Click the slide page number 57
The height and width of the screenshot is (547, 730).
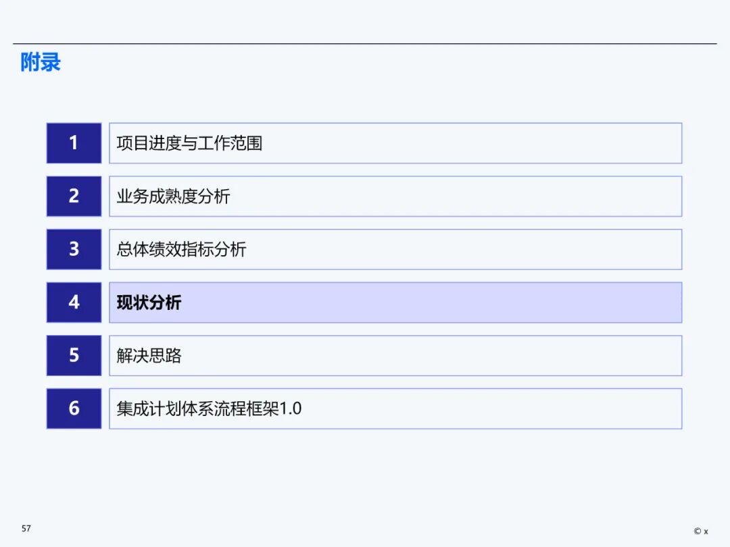pyautogui.click(x=26, y=528)
